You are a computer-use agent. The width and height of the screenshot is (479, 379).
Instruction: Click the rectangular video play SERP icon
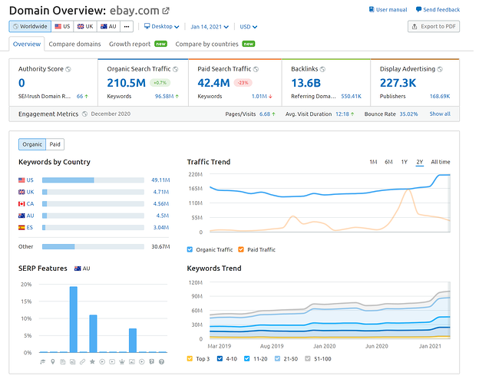(112, 362)
